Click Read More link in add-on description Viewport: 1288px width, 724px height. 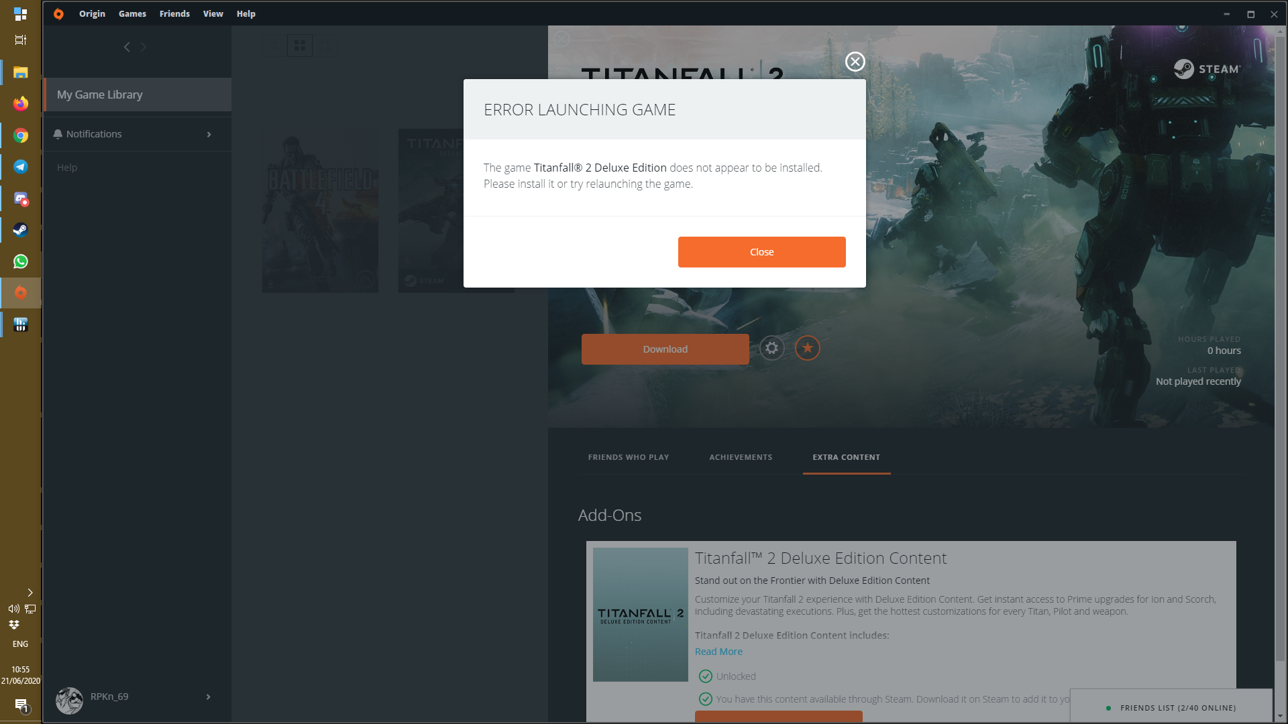[x=718, y=652]
